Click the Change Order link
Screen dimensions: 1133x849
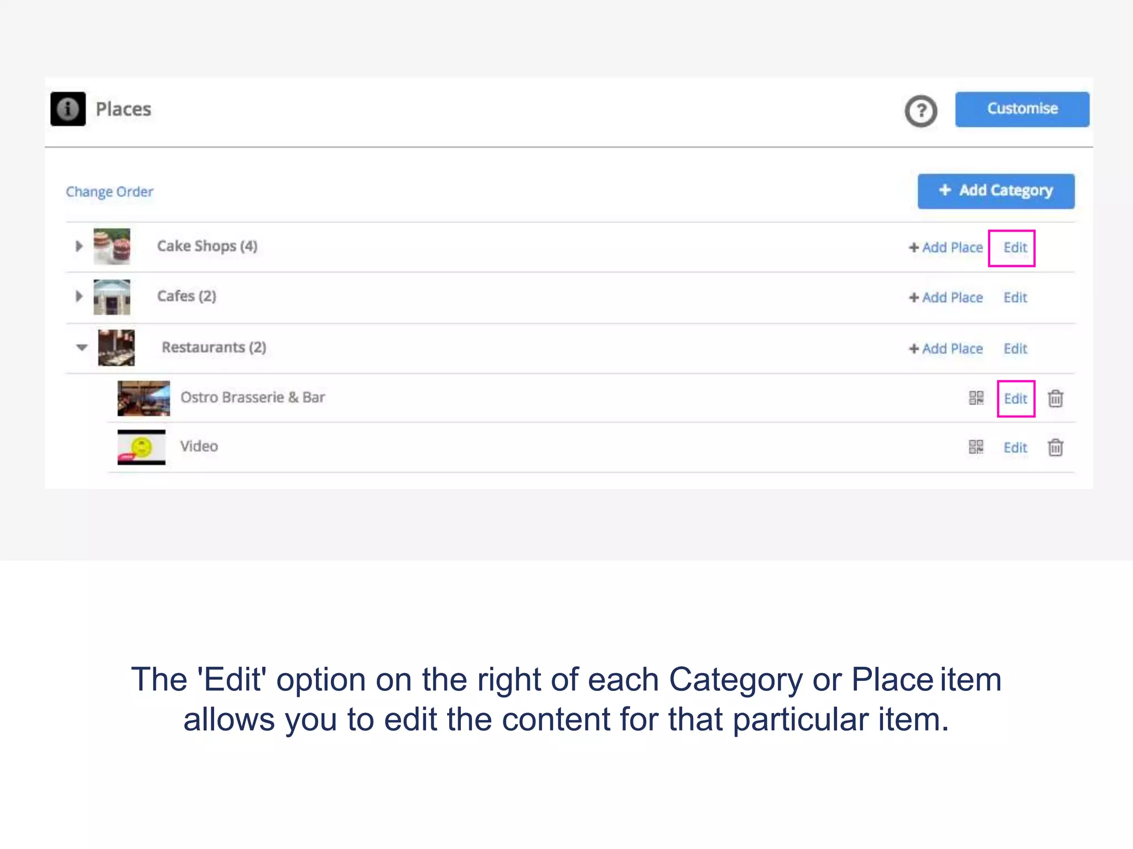110,192
